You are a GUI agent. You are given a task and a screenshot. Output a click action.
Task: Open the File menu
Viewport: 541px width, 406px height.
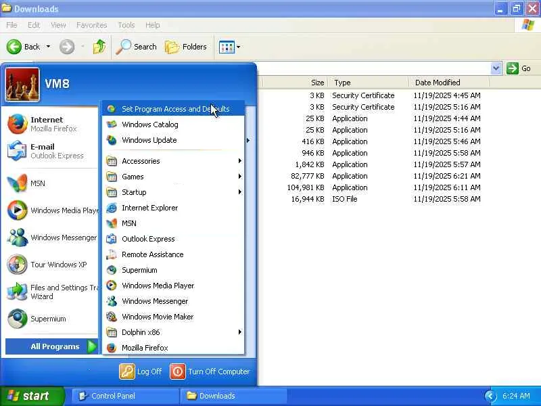tap(11, 25)
